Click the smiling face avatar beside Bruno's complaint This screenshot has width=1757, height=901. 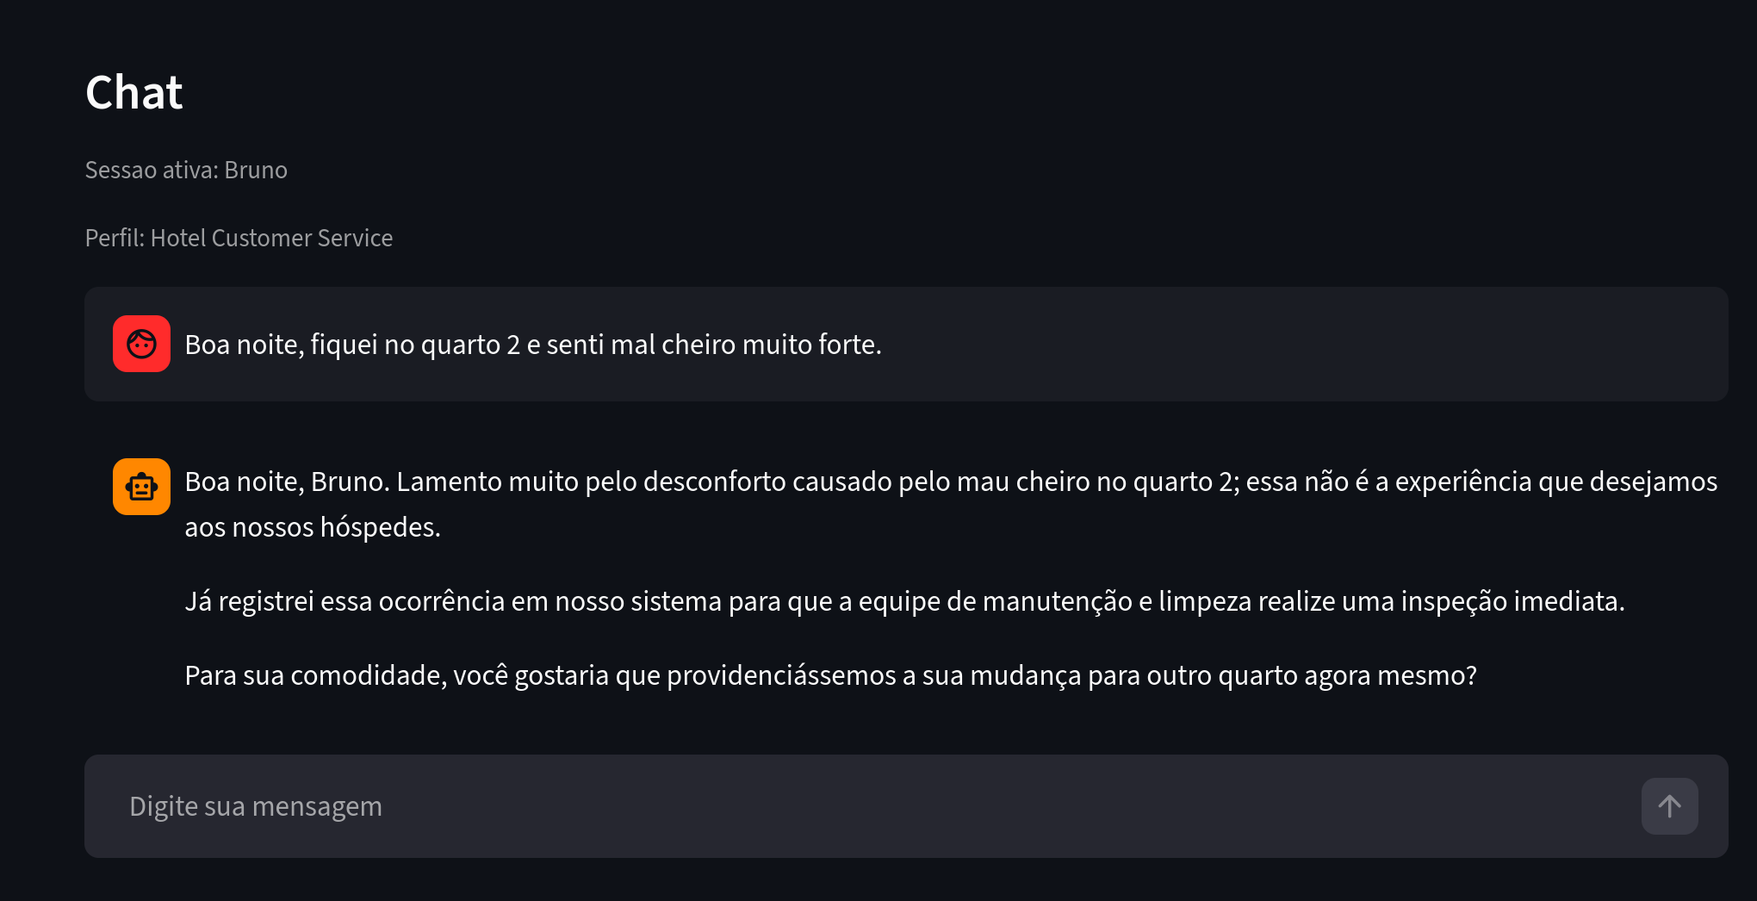(141, 343)
